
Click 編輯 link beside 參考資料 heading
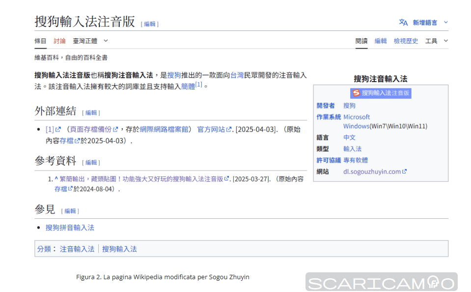click(91, 163)
